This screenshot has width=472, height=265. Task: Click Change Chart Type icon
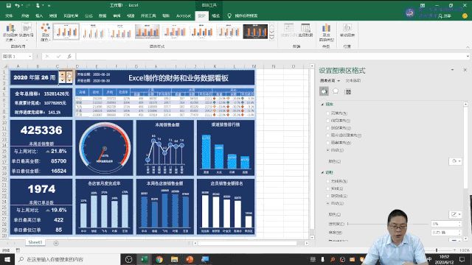(326, 32)
